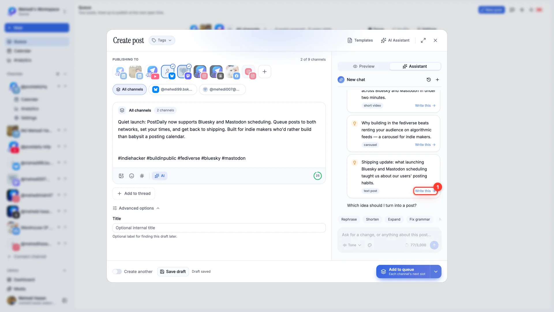Switch to the @mehedi99.bsk... channel tab
Image resolution: width=554 pixels, height=312 pixels.
click(173, 90)
